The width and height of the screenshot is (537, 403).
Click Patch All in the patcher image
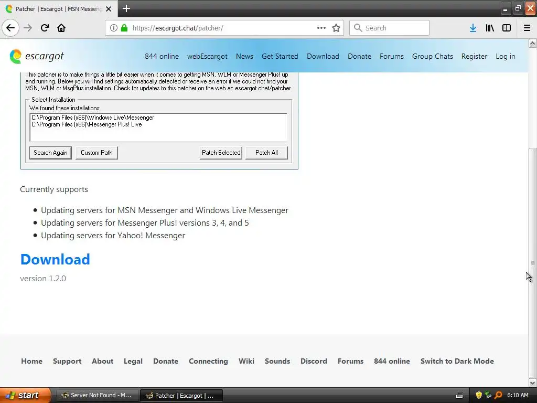click(266, 153)
